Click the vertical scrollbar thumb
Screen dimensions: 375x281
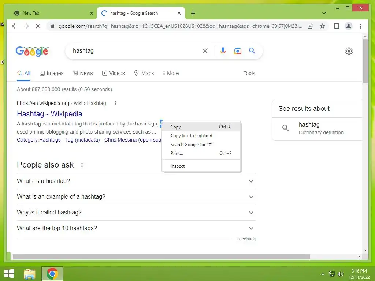point(365,60)
